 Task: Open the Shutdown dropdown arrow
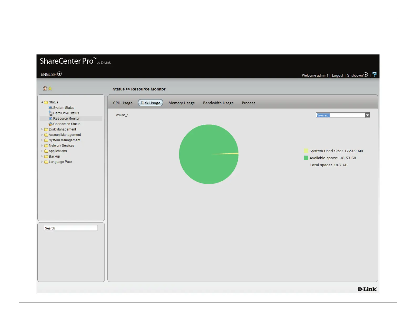(x=366, y=75)
